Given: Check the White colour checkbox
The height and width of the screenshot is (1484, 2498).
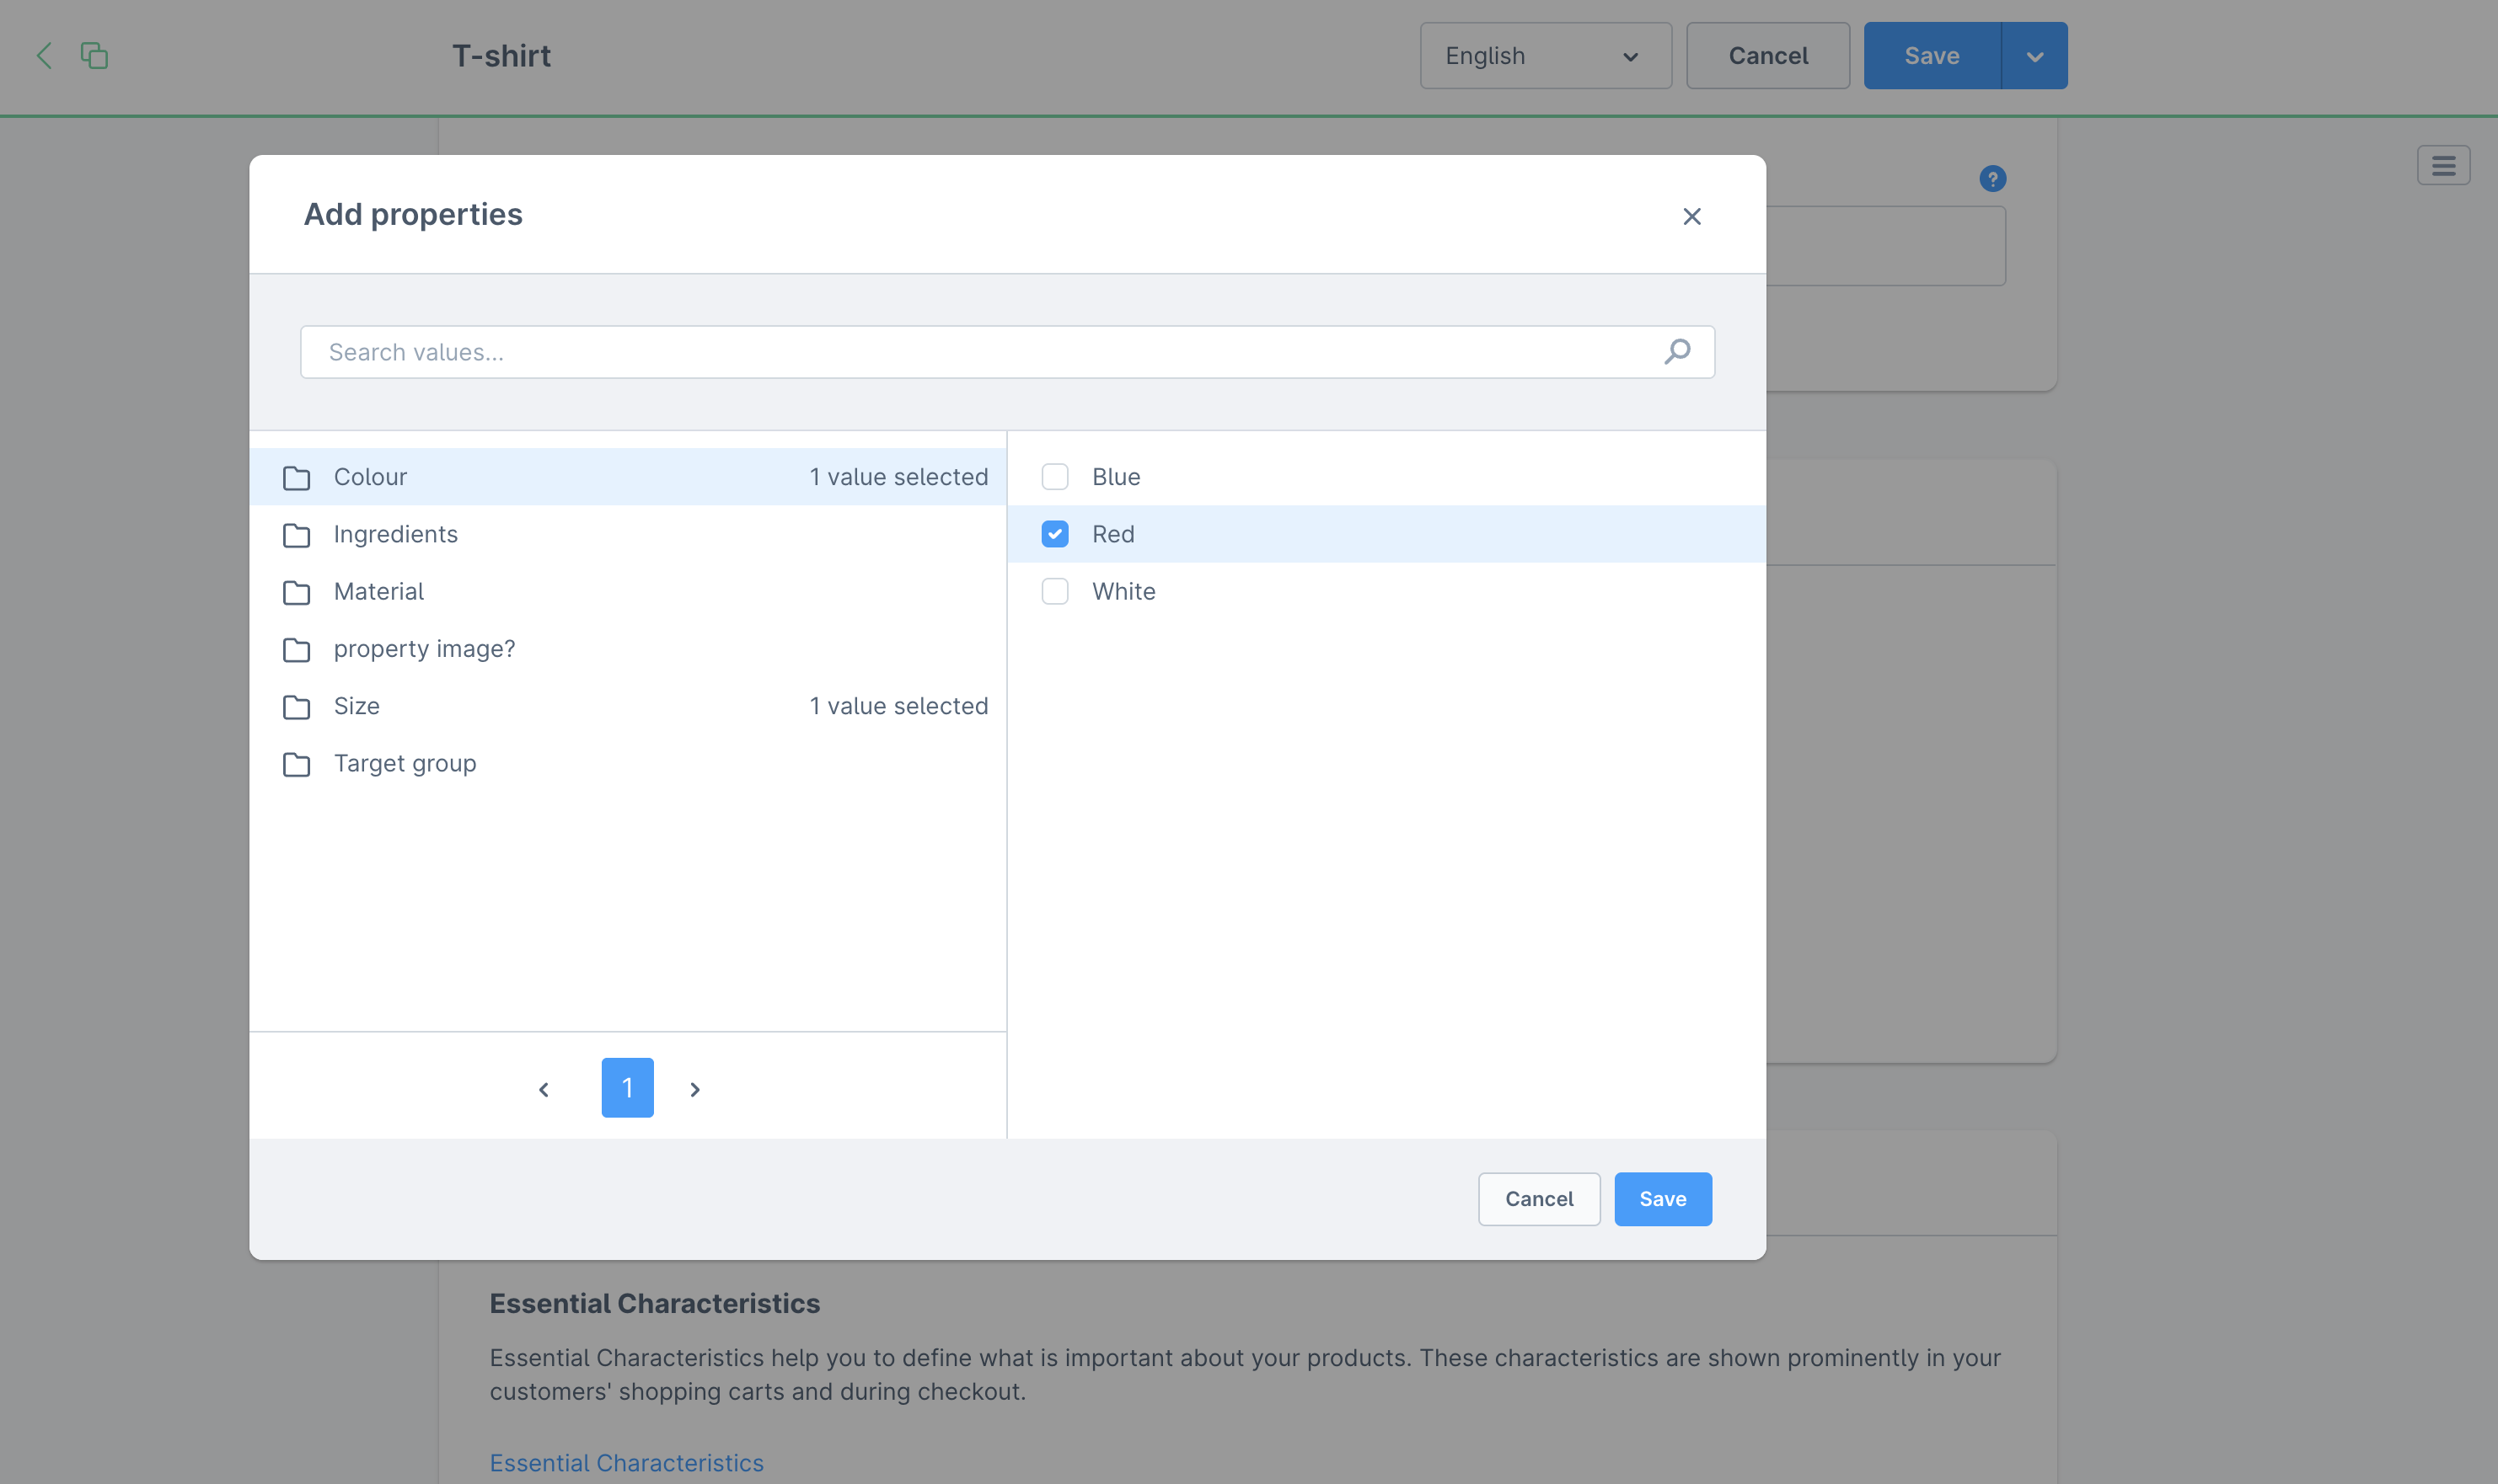Looking at the screenshot, I should coord(1054,591).
